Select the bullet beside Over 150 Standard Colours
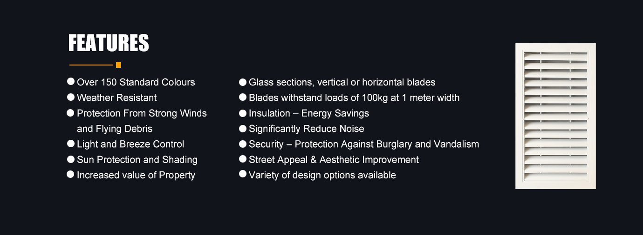643x235 pixels. click(x=71, y=81)
